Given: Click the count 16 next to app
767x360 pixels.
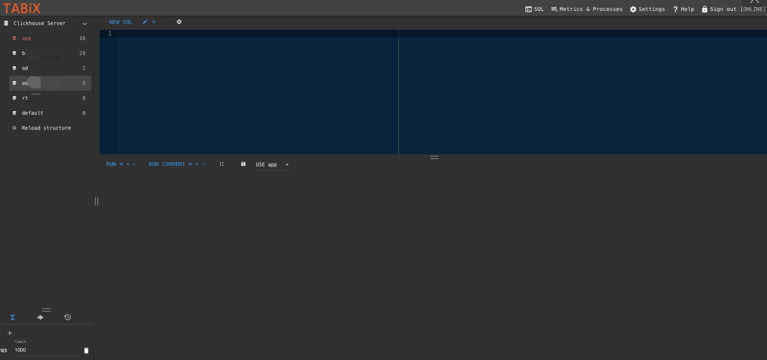Looking at the screenshot, I should 82,38.
